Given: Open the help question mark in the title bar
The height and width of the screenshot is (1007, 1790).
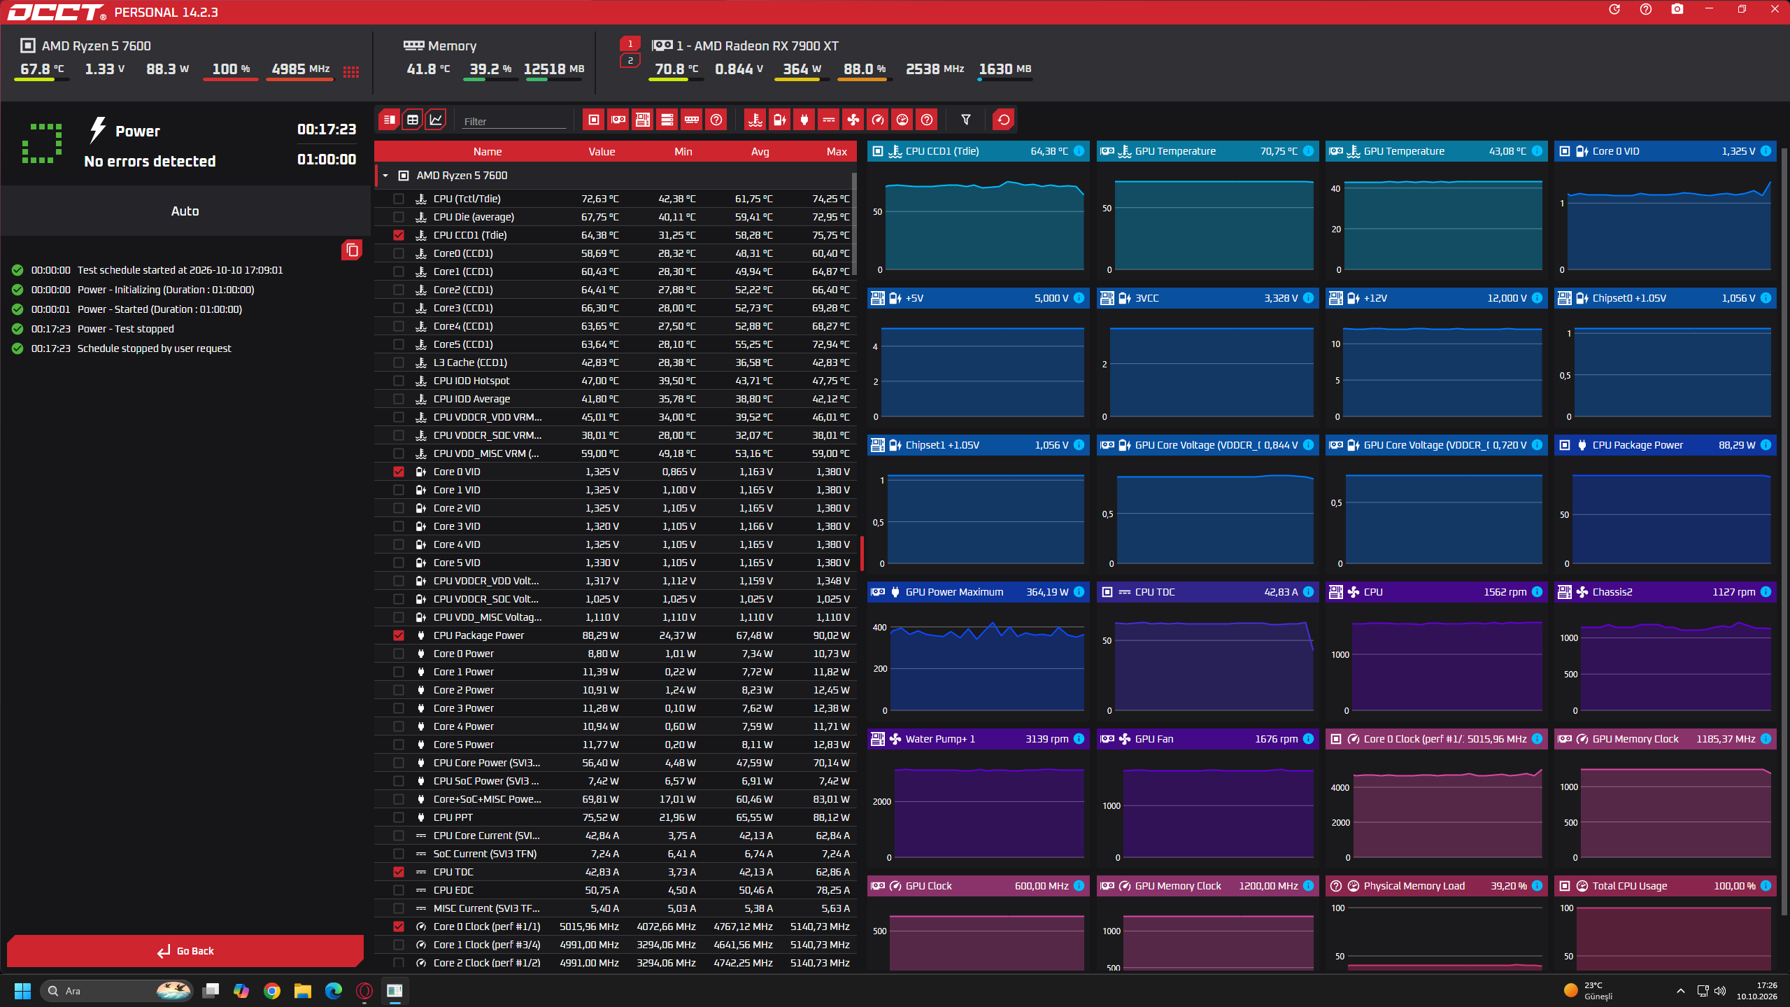Looking at the screenshot, I should 1646,9.
